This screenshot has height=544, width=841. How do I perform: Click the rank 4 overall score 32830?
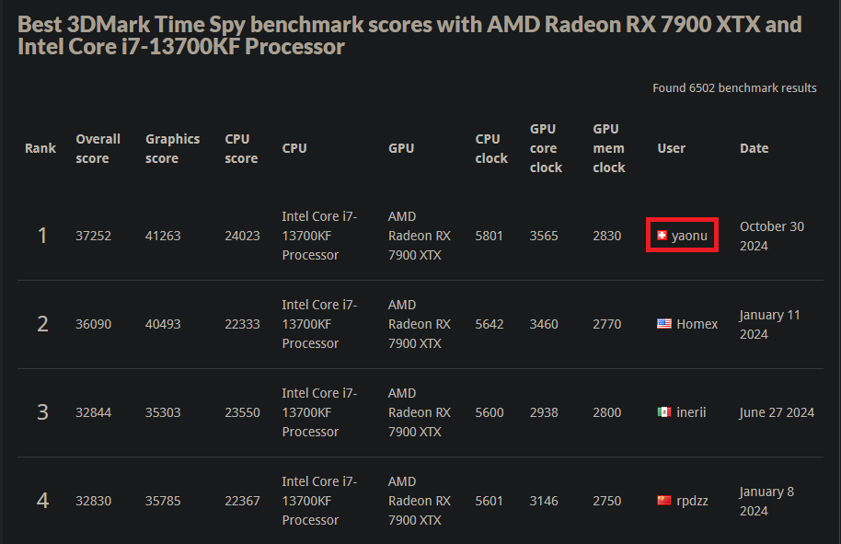93,501
